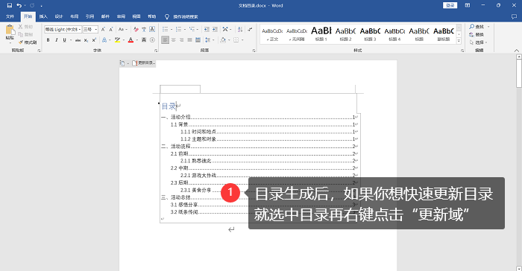Toggle Align Left paragraph alignment
The width and height of the screenshot is (522, 271).
pos(165,40)
